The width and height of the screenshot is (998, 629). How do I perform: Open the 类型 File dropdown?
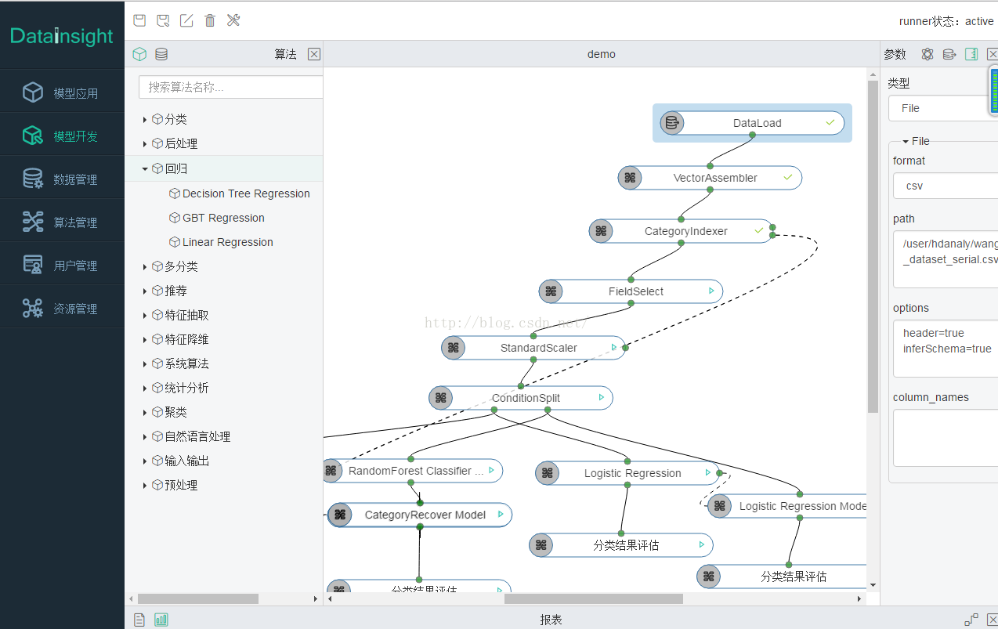click(943, 108)
